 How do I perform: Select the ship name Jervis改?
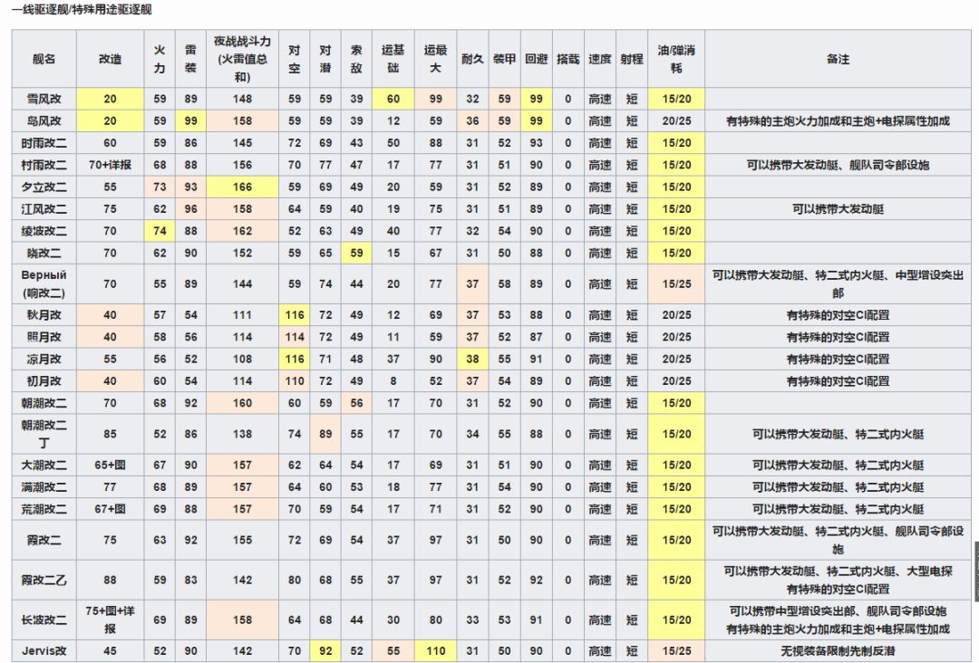(x=44, y=651)
